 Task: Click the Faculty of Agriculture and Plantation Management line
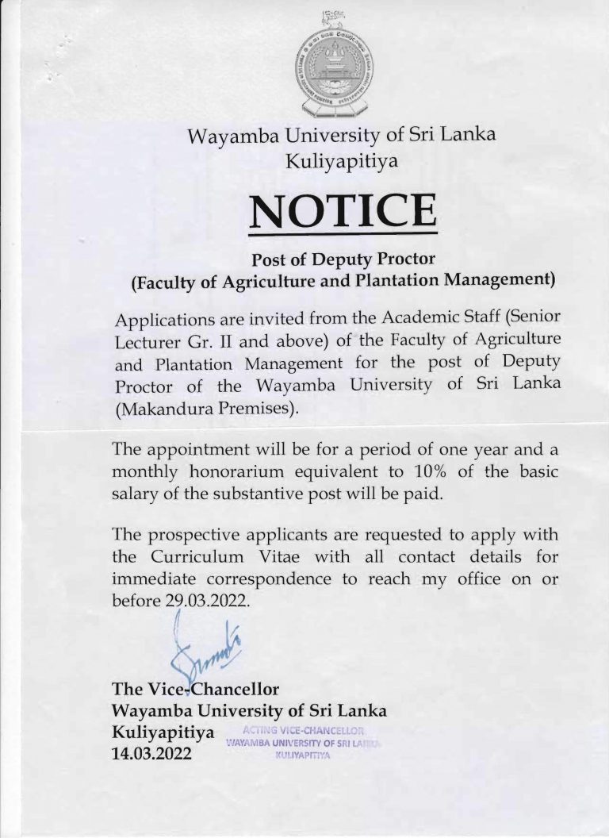click(x=343, y=281)
